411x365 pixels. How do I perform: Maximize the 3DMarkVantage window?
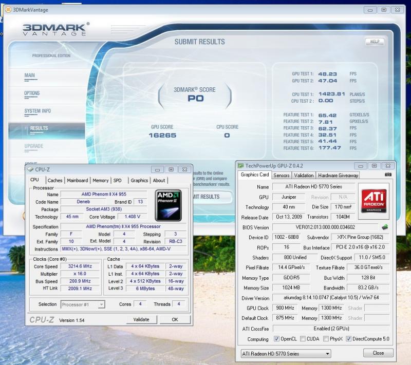point(384,10)
